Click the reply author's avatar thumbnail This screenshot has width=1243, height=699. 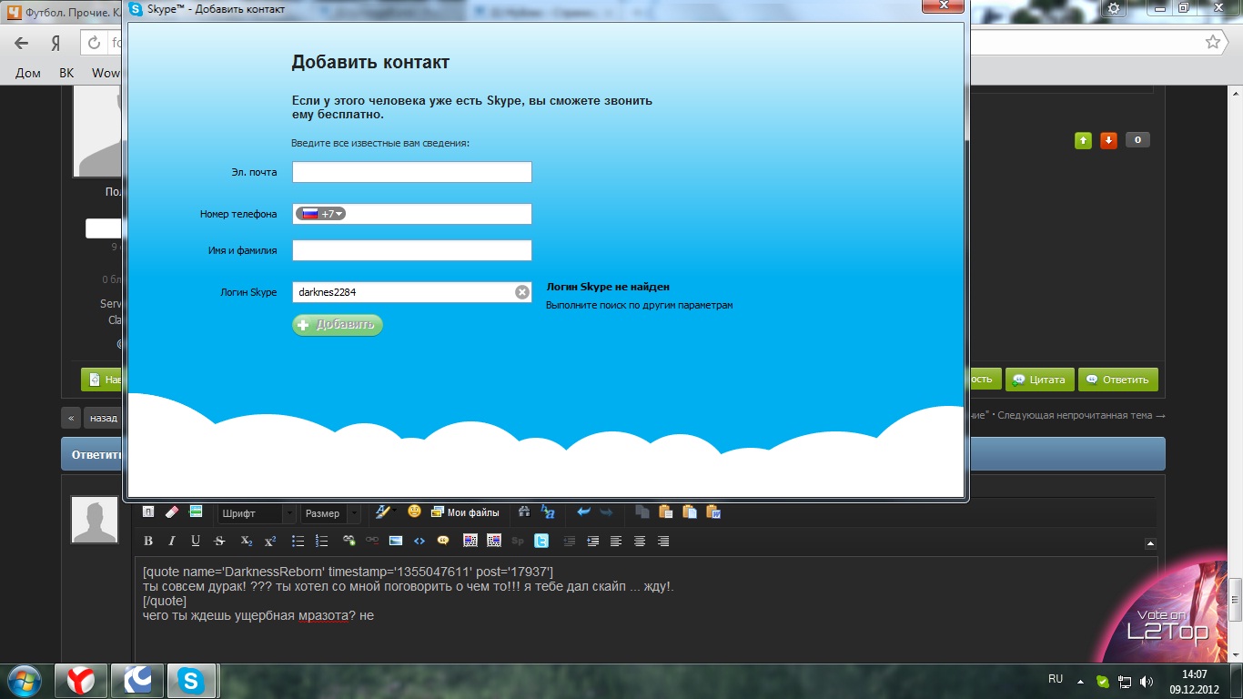click(95, 520)
